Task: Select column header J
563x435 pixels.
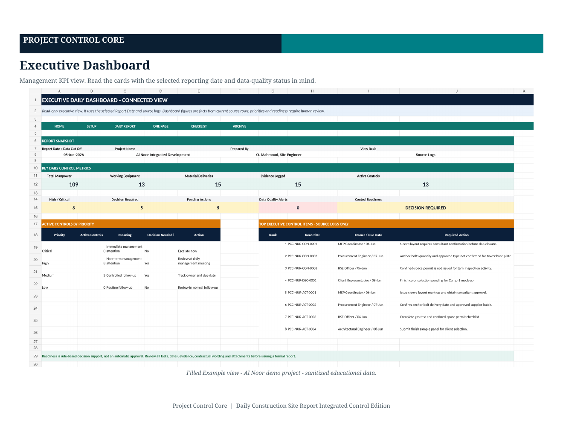Action: pyautogui.click(x=456, y=91)
